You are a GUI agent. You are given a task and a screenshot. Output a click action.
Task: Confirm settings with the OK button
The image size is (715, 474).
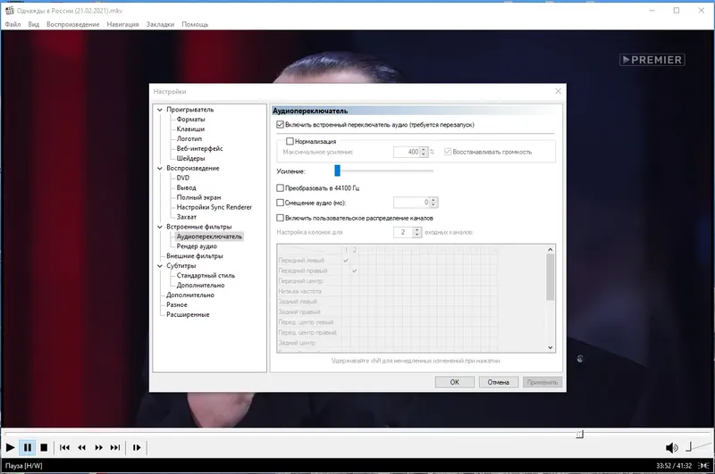[x=455, y=382]
